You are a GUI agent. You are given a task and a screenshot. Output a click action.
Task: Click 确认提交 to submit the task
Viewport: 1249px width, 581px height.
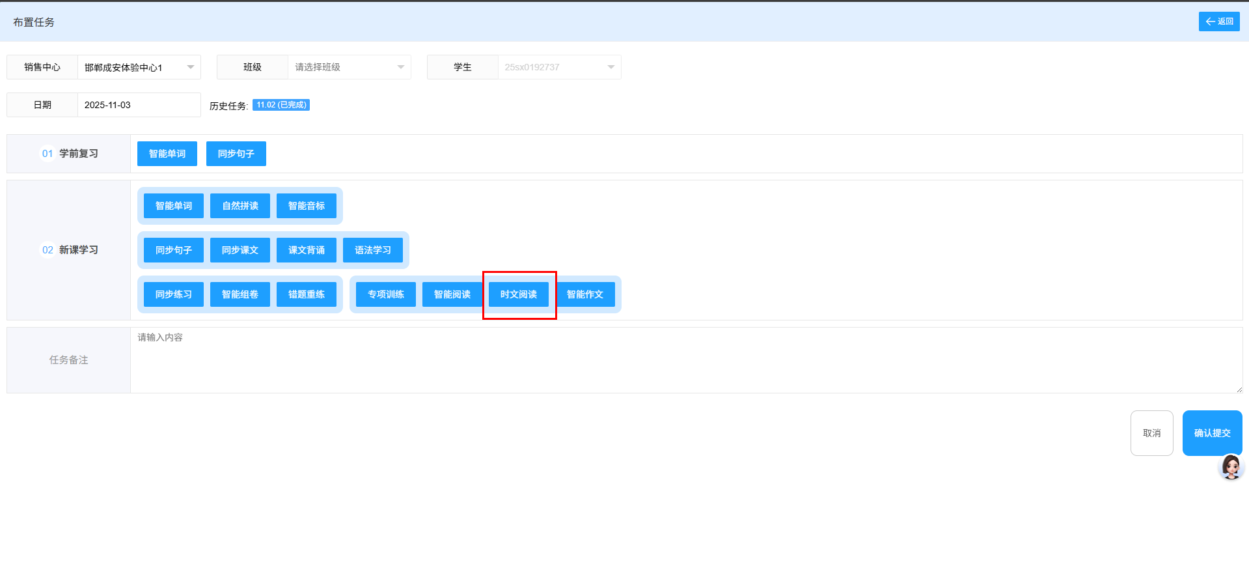1212,433
